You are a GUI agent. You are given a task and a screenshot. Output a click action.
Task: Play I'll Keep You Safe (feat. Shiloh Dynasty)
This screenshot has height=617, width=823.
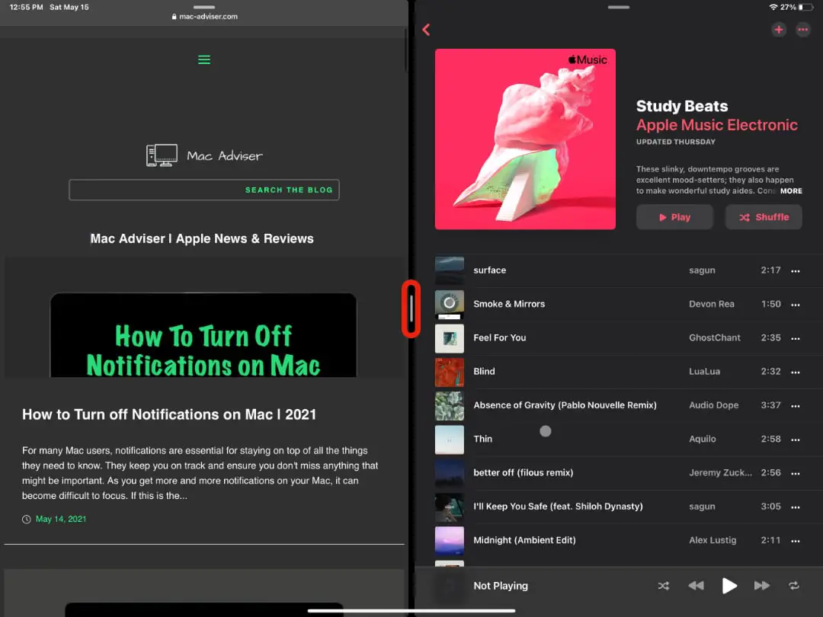558,507
